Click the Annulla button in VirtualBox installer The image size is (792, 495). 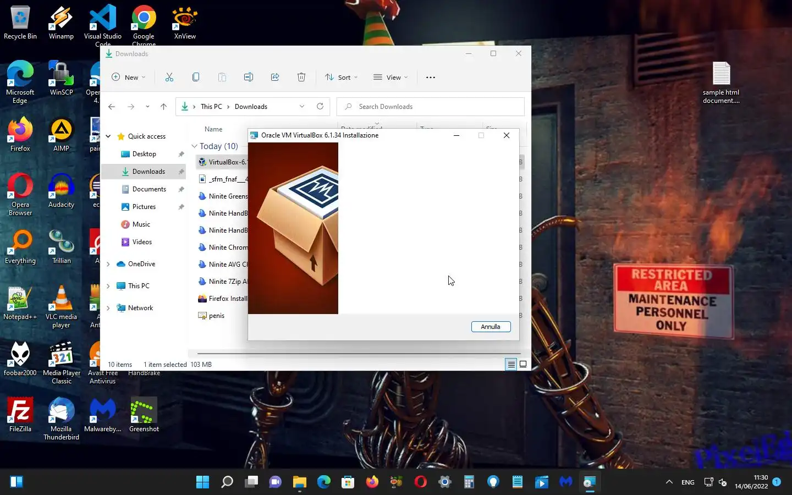[491, 327]
